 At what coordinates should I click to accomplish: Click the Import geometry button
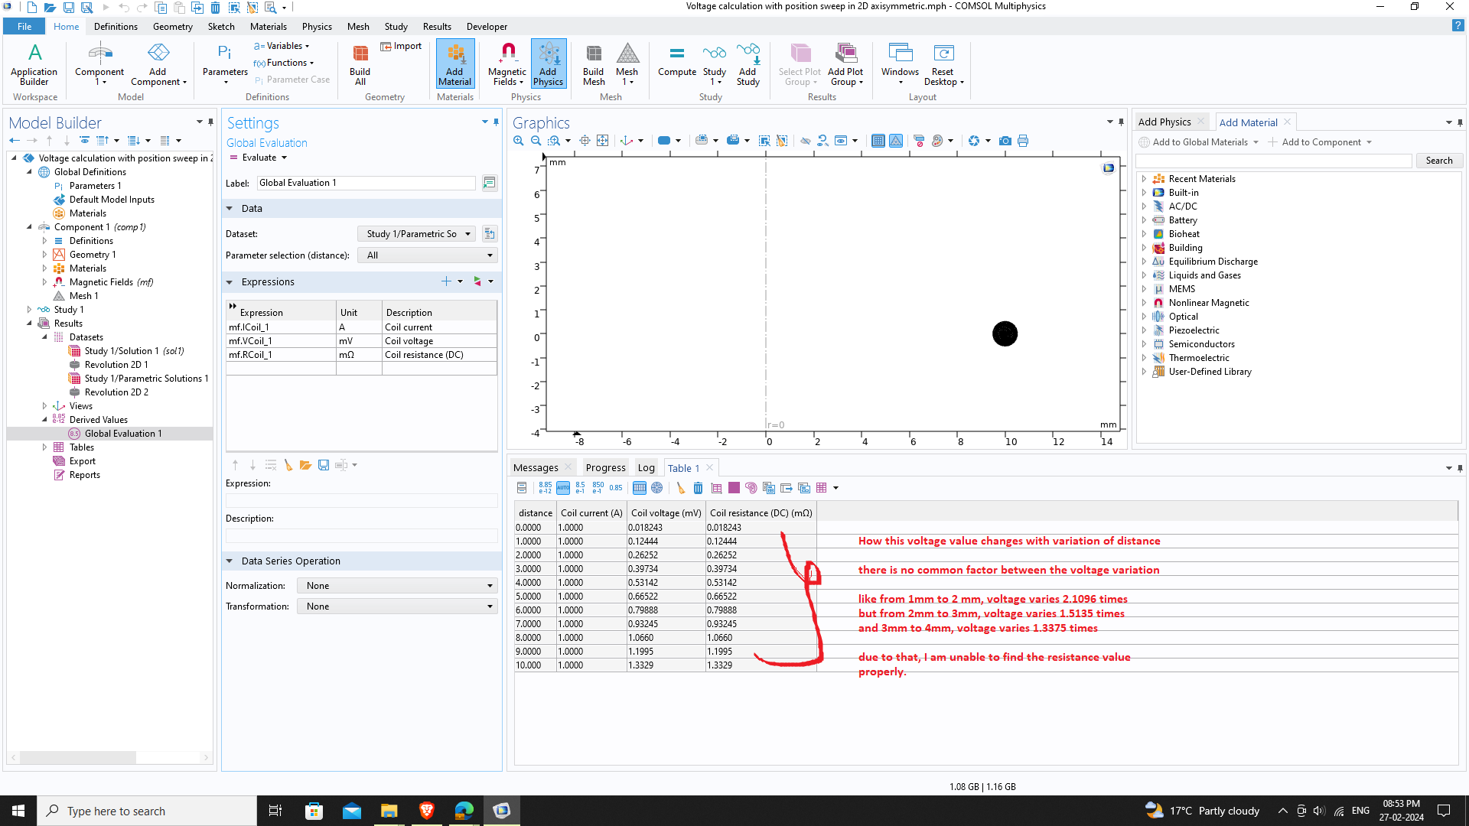(402, 46)
